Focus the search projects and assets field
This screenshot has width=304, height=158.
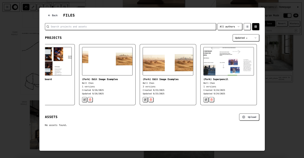pos(131,27)
